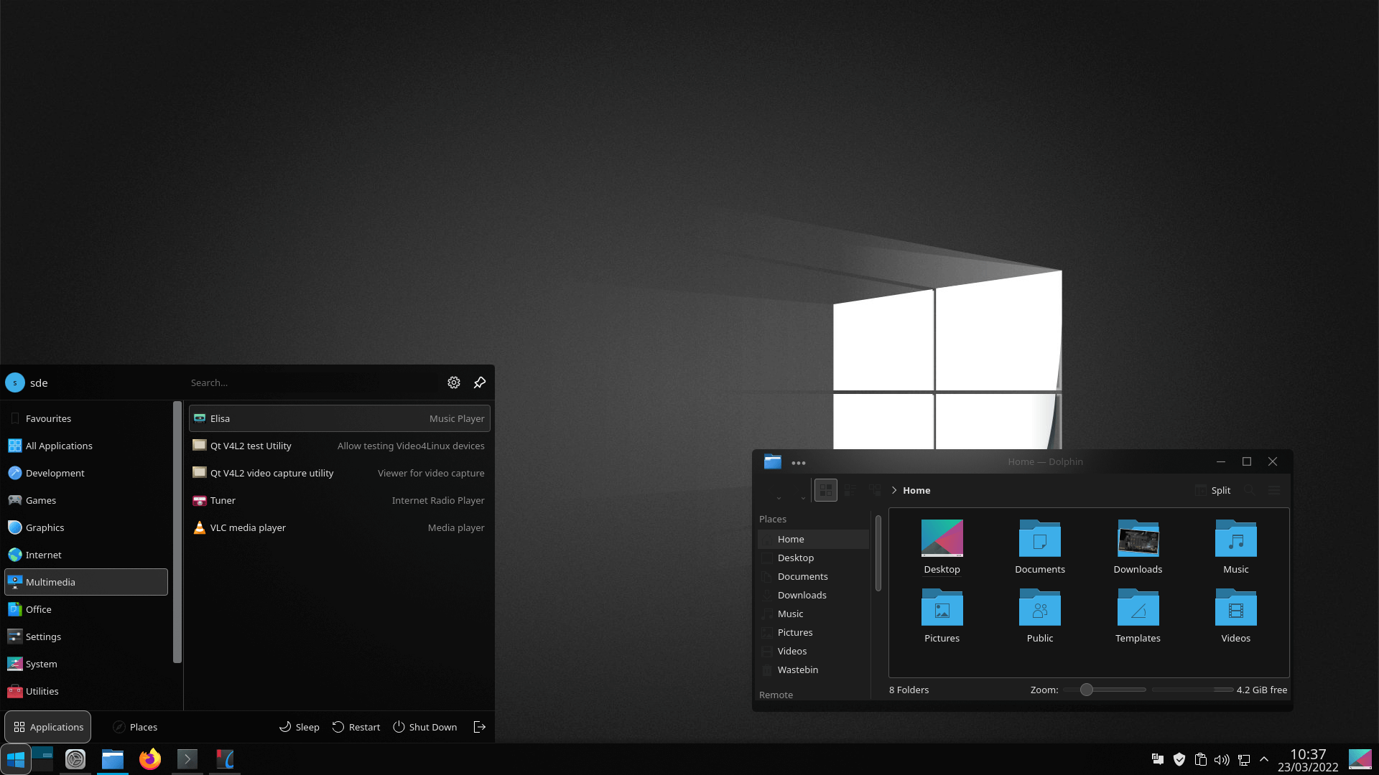Select Music in Dolphin Places panel
This screenshot has height=775, width=1379.
[x=813, y=614]
